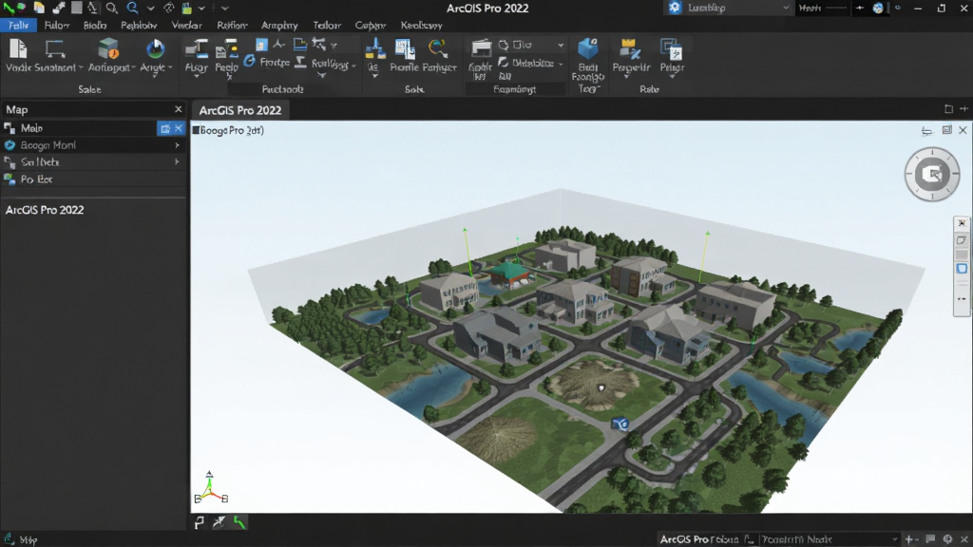Select the Sa Hete row

click(x=93, y=161)
